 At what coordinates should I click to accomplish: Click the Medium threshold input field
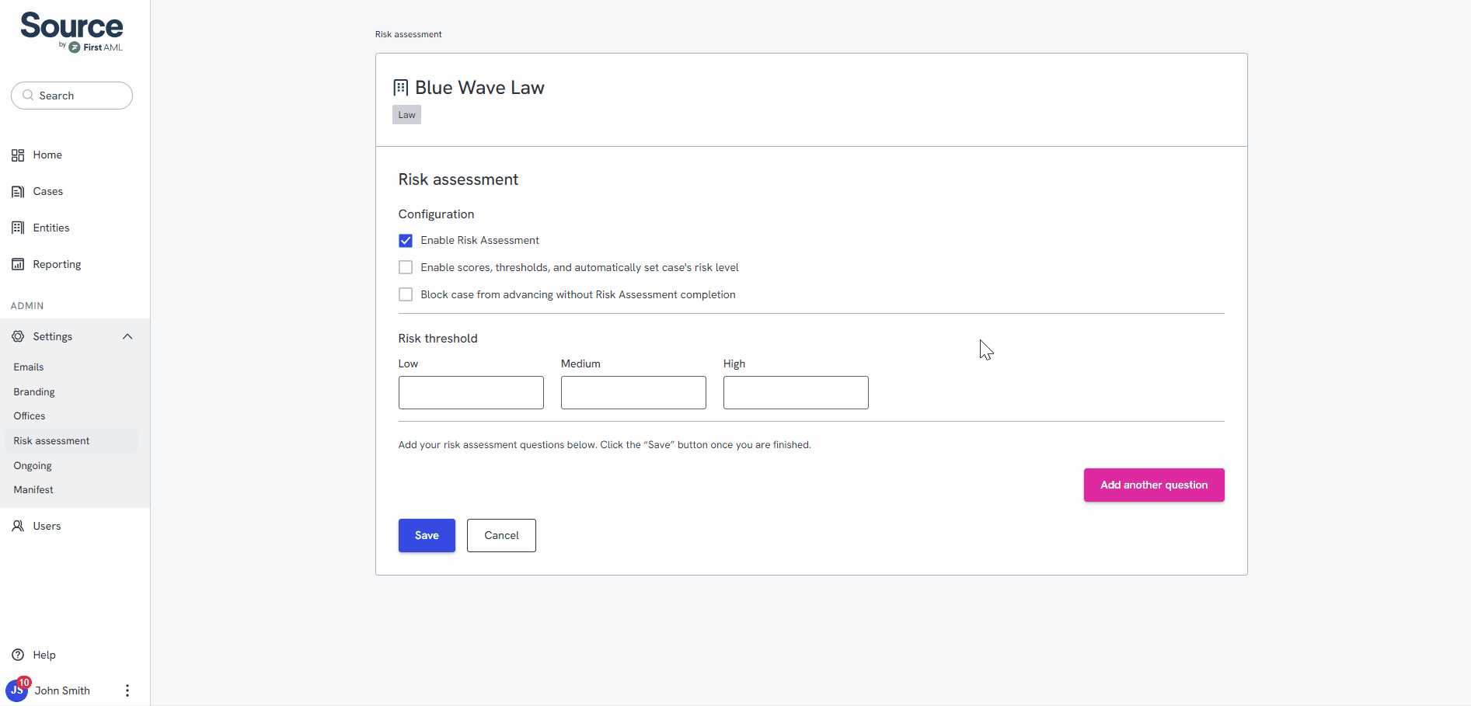pos(633,393)
